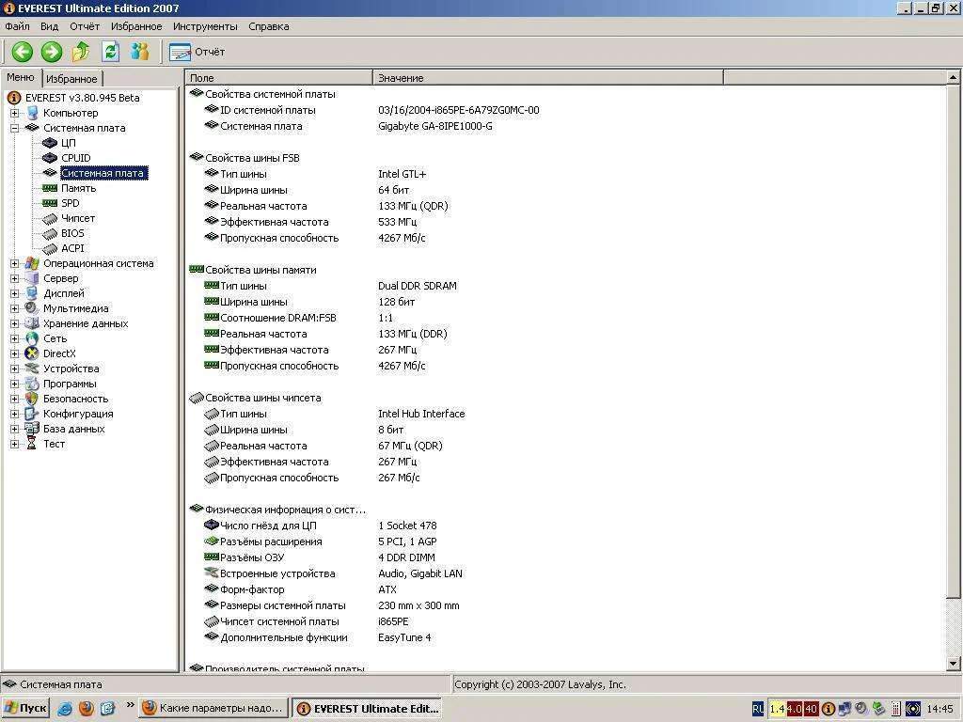Click the Устройства icon in tree
Image resolution: width=963 pixels, height=722 pixels.
coord(32,369)
